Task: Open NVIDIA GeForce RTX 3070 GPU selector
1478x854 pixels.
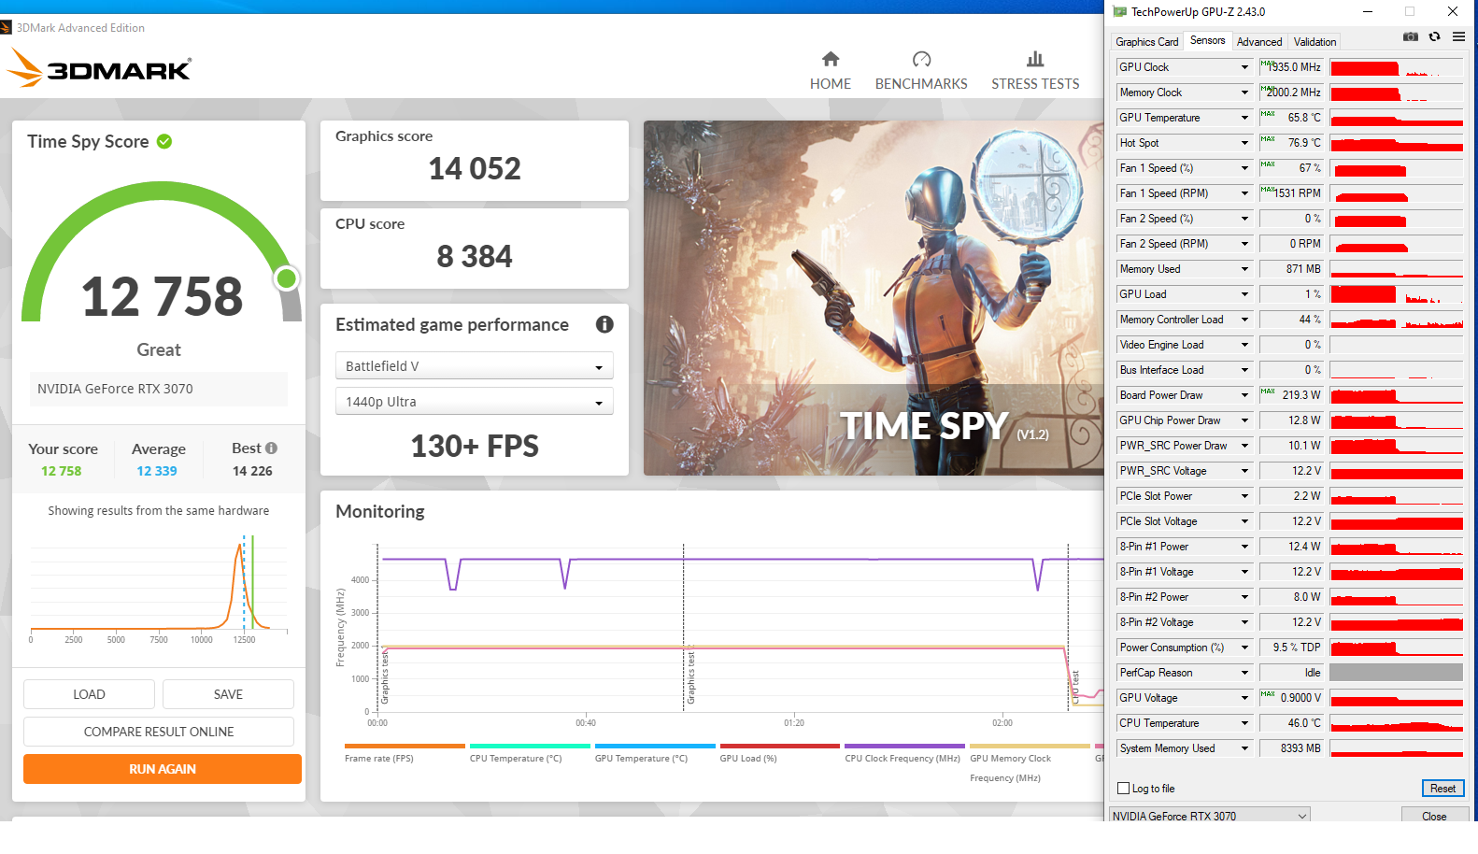Action: pyautogui.click(x=1210, y=816)
